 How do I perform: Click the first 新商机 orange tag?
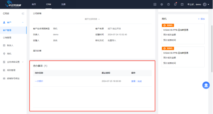point(168,25)
